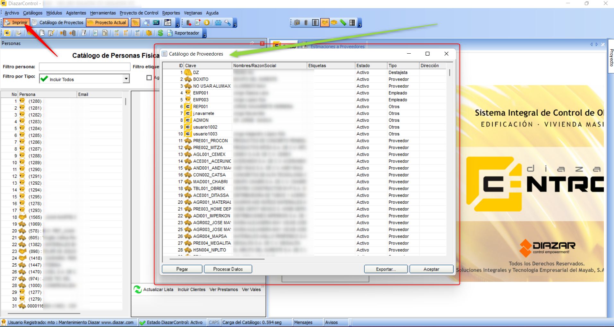Viewport: 614px width, 327px height.
Task: Open the Filtro por Tipo dropdown
Action: click(x=126, y=79)
